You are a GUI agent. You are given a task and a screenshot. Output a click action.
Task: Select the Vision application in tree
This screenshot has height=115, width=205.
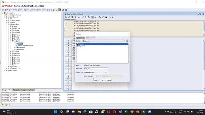16,65
